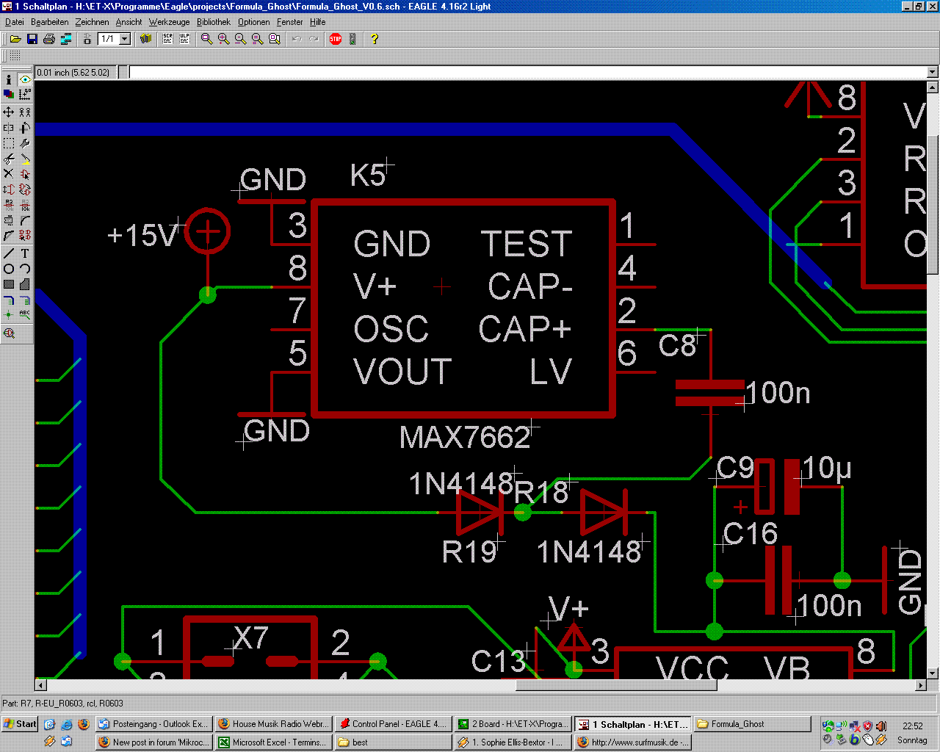Select the Rotate tool
940x752 pixels.
coord(25,129)
